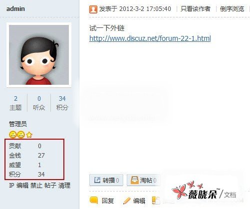The width and height of the screenshot is (250, 209).
Task: Open admin's avatar picture
Action: (39, 55)
